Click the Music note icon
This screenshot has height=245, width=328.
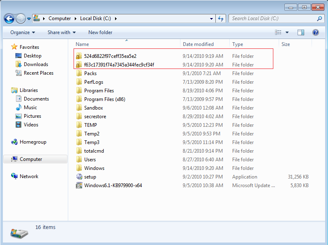click(x=18, y=107)
